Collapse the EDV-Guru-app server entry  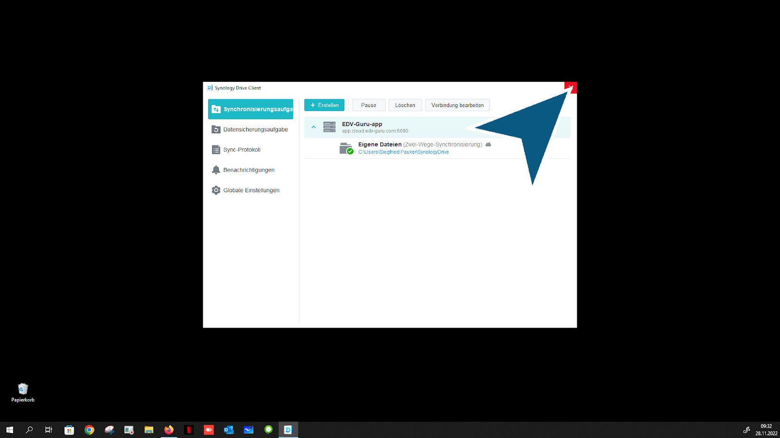(313, 127)
